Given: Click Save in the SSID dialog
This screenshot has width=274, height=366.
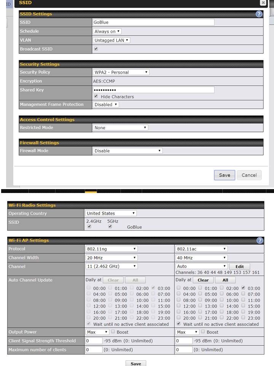Looking at the screenshot, I should tap(224, 175).
